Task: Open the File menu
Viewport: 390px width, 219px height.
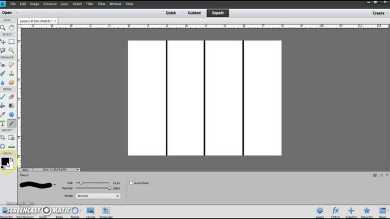Action: click(13, 4)
